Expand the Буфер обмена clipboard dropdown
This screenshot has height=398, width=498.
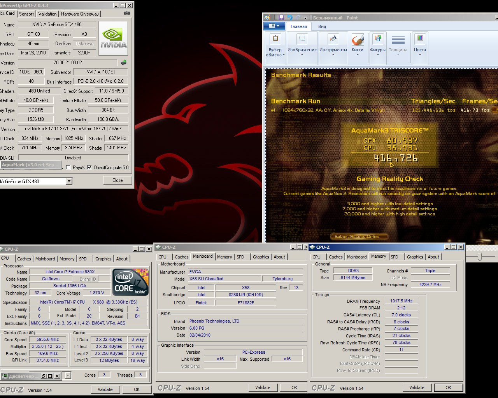click(284, 55)
